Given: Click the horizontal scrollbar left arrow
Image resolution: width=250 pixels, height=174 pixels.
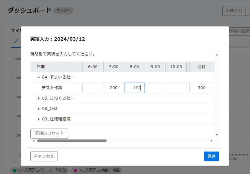Looking at the screenshot, I should pyautogui.click(x=34, y=141).
